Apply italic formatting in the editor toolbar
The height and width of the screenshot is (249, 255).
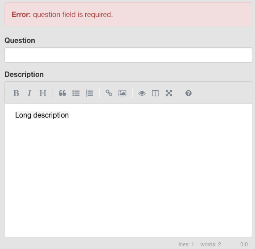(x=29, y=93)
